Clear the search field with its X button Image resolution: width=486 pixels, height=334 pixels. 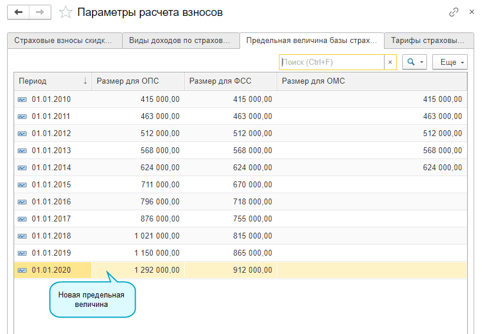point(390,62)
